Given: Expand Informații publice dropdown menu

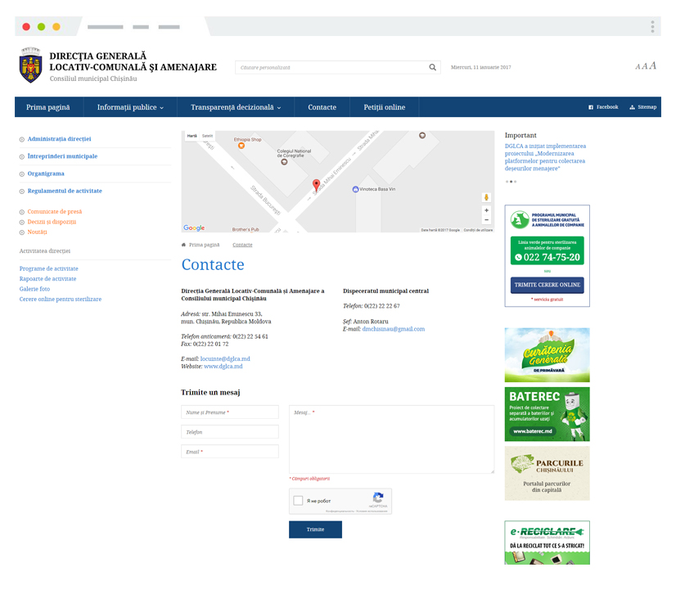Looking at the screenshot, I should tap(130, 107).
